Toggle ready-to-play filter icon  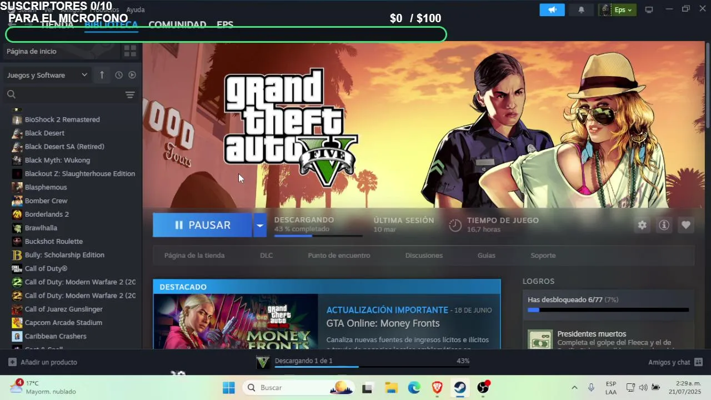point(132,75)
